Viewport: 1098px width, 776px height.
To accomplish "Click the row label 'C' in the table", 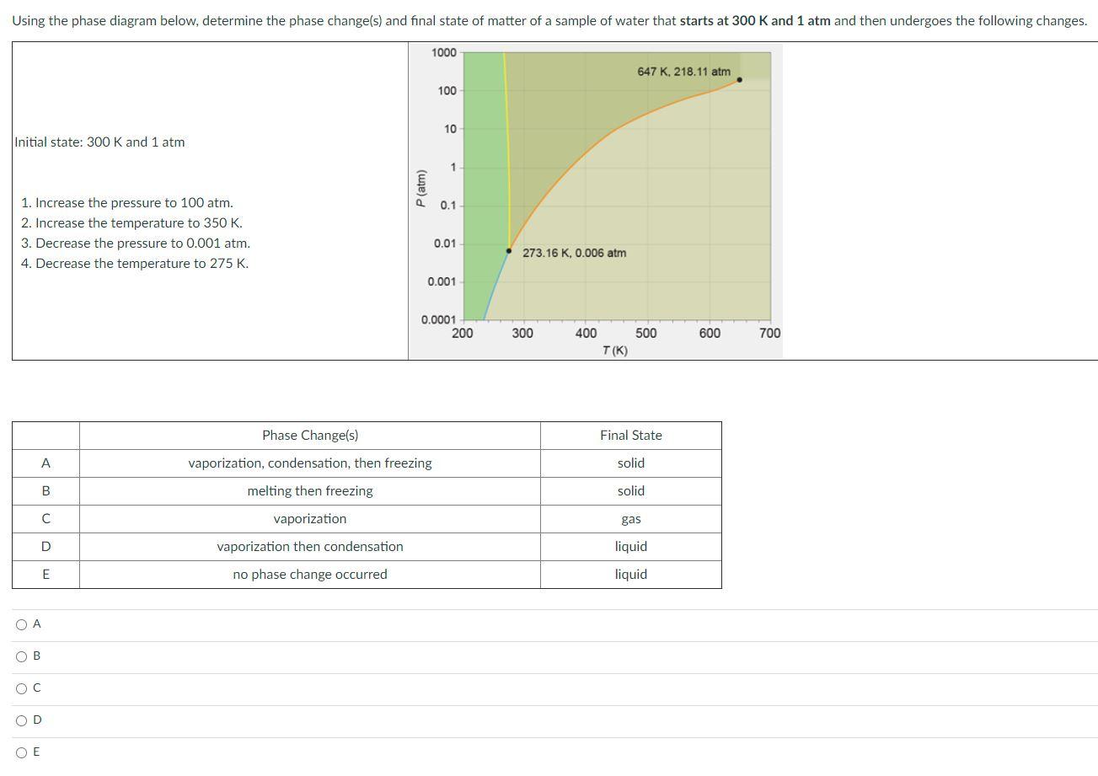I will click(x=46, y=519).
